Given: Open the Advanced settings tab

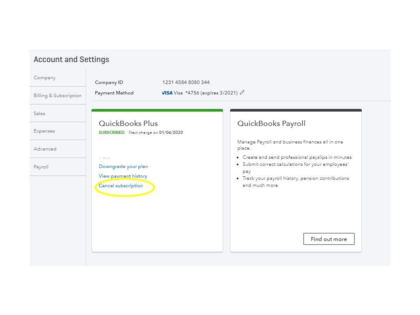Looking at the screenshot, I should (45, 149).
